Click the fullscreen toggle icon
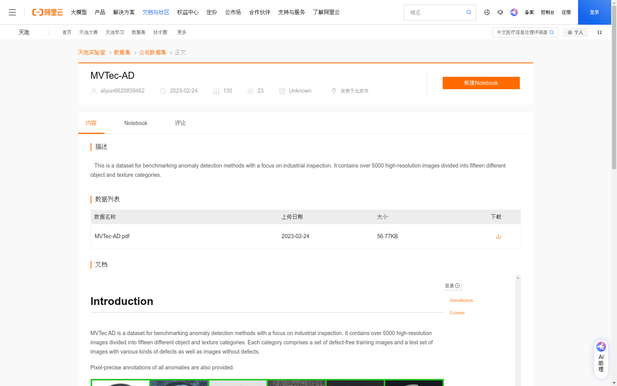 click(x=600, y=32)
